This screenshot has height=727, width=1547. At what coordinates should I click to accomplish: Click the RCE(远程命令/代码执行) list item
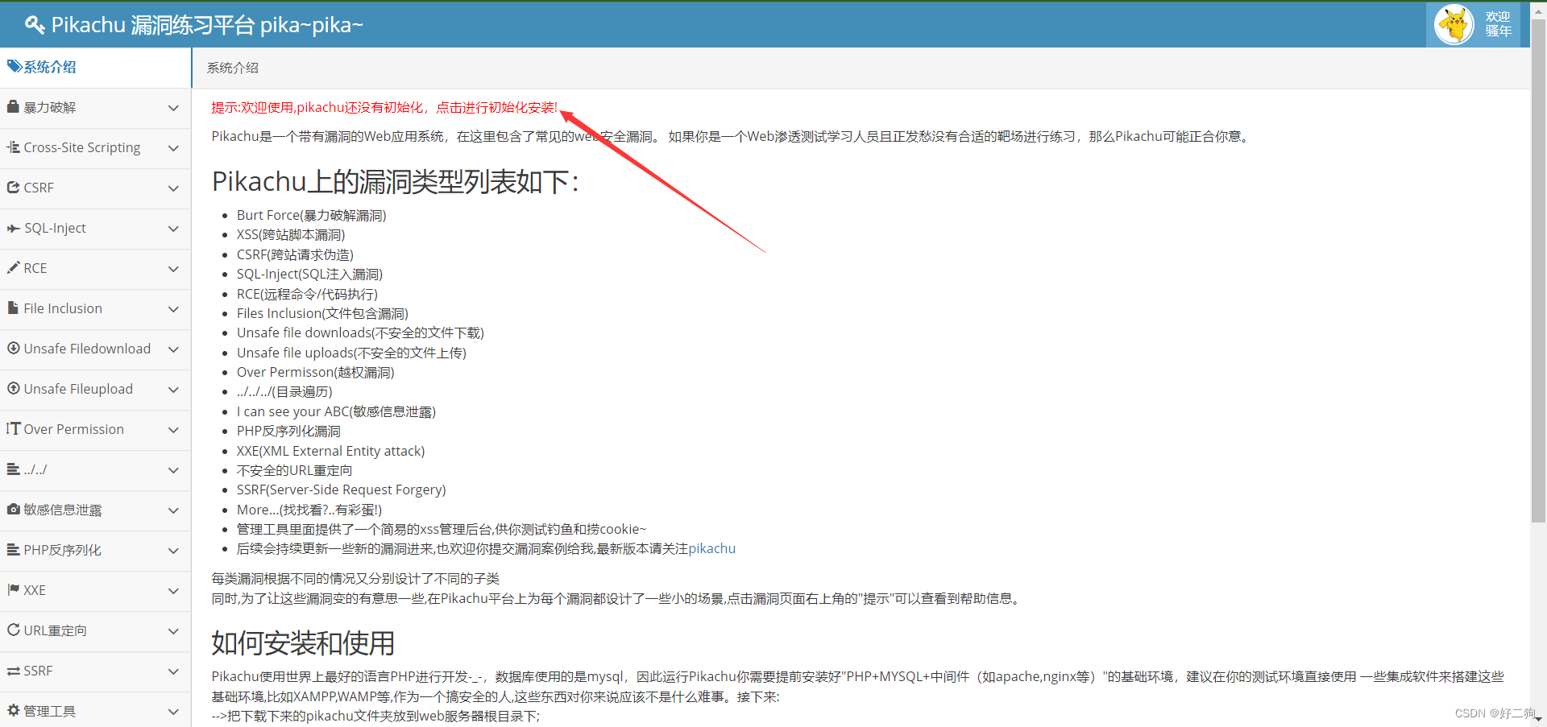click(x=307, y=294)
